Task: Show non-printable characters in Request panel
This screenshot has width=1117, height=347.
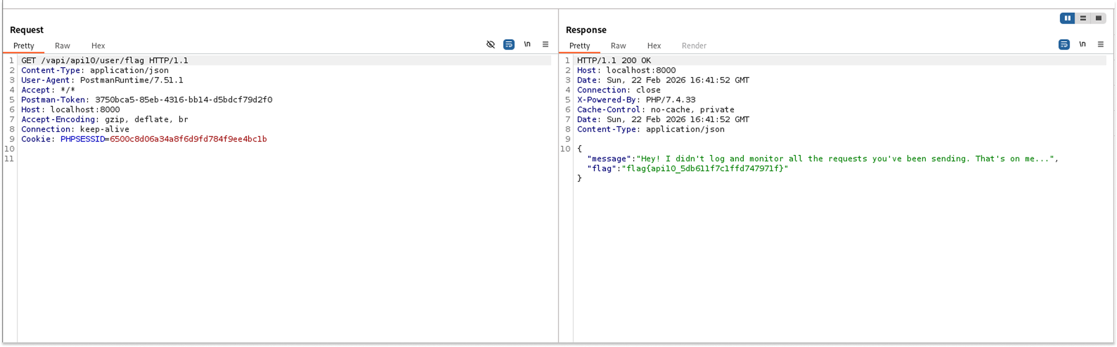Action: click(x=527, y=45)
